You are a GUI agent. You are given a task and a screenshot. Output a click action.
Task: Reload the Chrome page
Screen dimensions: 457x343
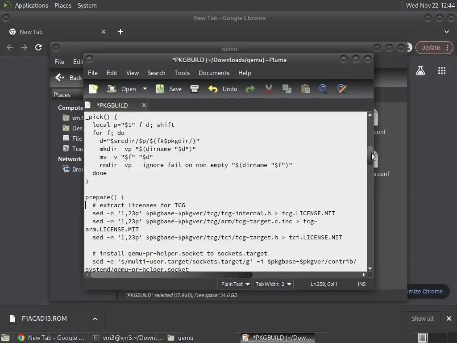tap(38, 47)
